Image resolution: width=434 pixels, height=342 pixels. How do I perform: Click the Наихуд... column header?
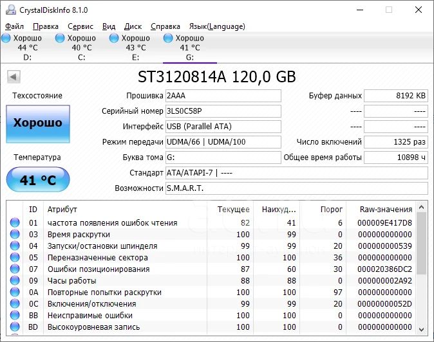276,210
